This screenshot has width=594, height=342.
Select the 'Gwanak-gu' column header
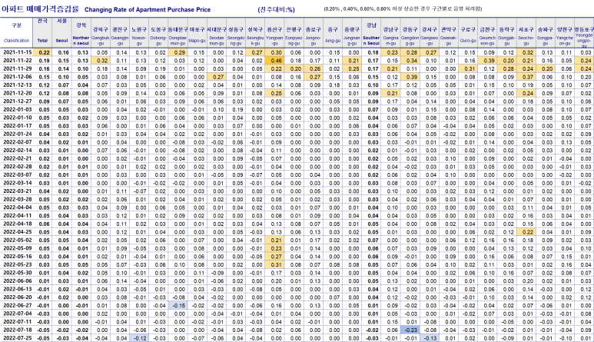[x=449, y=33]
